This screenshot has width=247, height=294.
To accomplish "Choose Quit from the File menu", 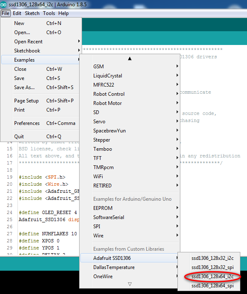I will [x=40, y=137].
